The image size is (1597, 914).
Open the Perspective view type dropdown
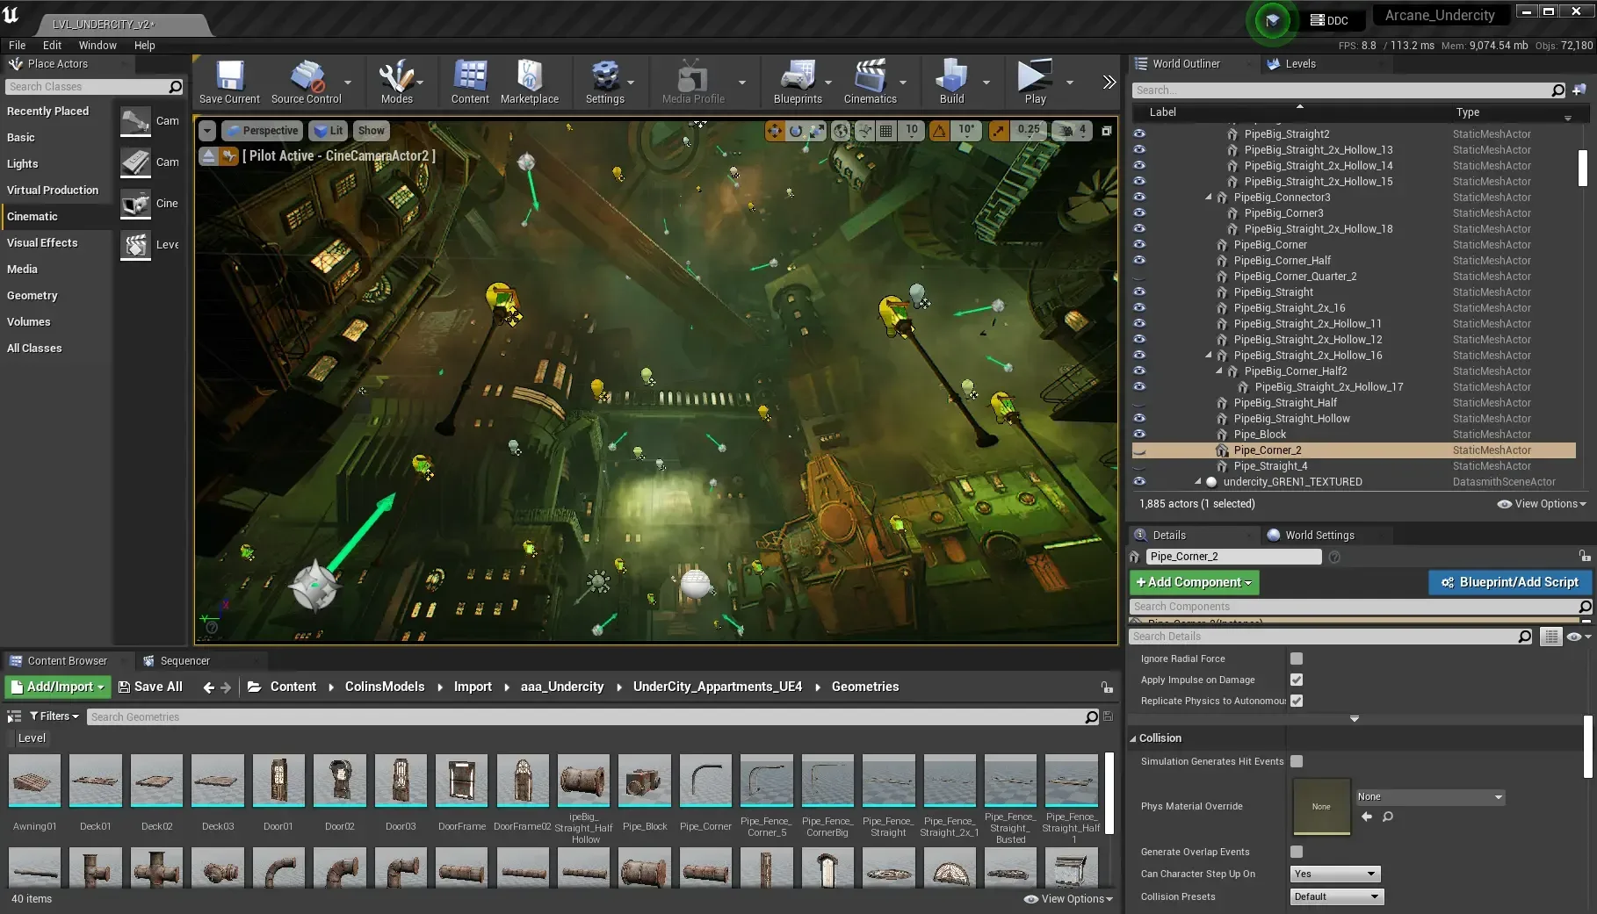(x=262, y=131)
